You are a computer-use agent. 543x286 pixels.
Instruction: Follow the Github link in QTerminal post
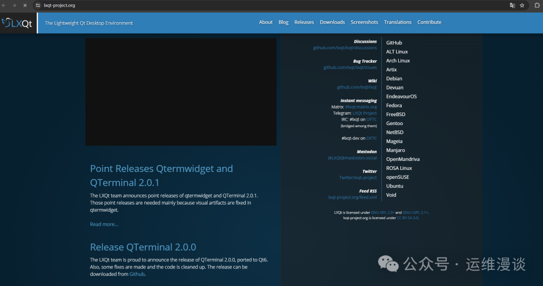pyautogui.click(x=137, y=274)
